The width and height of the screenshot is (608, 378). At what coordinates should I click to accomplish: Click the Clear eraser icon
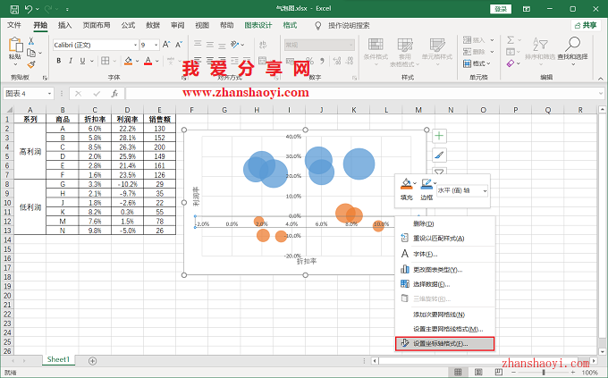click(511, 63)
